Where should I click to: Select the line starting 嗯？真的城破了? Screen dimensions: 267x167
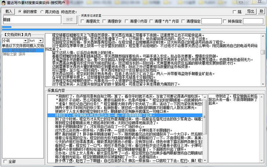click(125, 134)
